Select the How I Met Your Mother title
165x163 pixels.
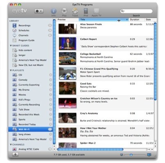click(93, 128)
